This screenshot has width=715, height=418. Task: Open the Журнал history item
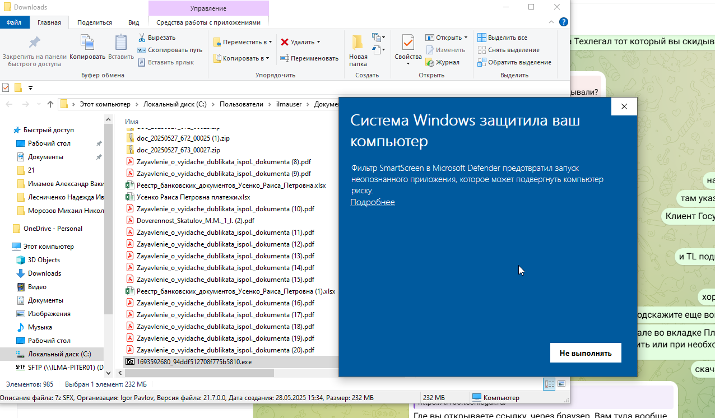point(443,62)
